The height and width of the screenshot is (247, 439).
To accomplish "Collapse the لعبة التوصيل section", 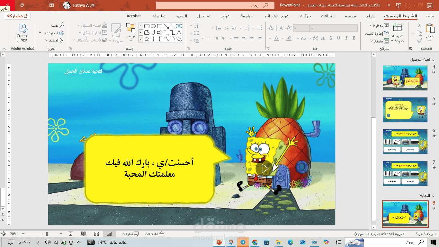I will pos(434,59).
